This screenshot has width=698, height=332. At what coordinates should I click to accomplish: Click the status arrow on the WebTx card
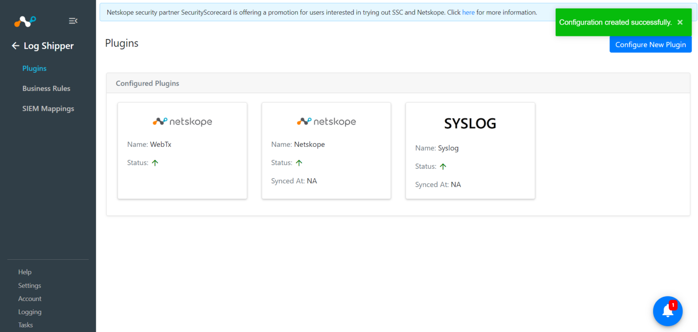[x=155, y=162]
